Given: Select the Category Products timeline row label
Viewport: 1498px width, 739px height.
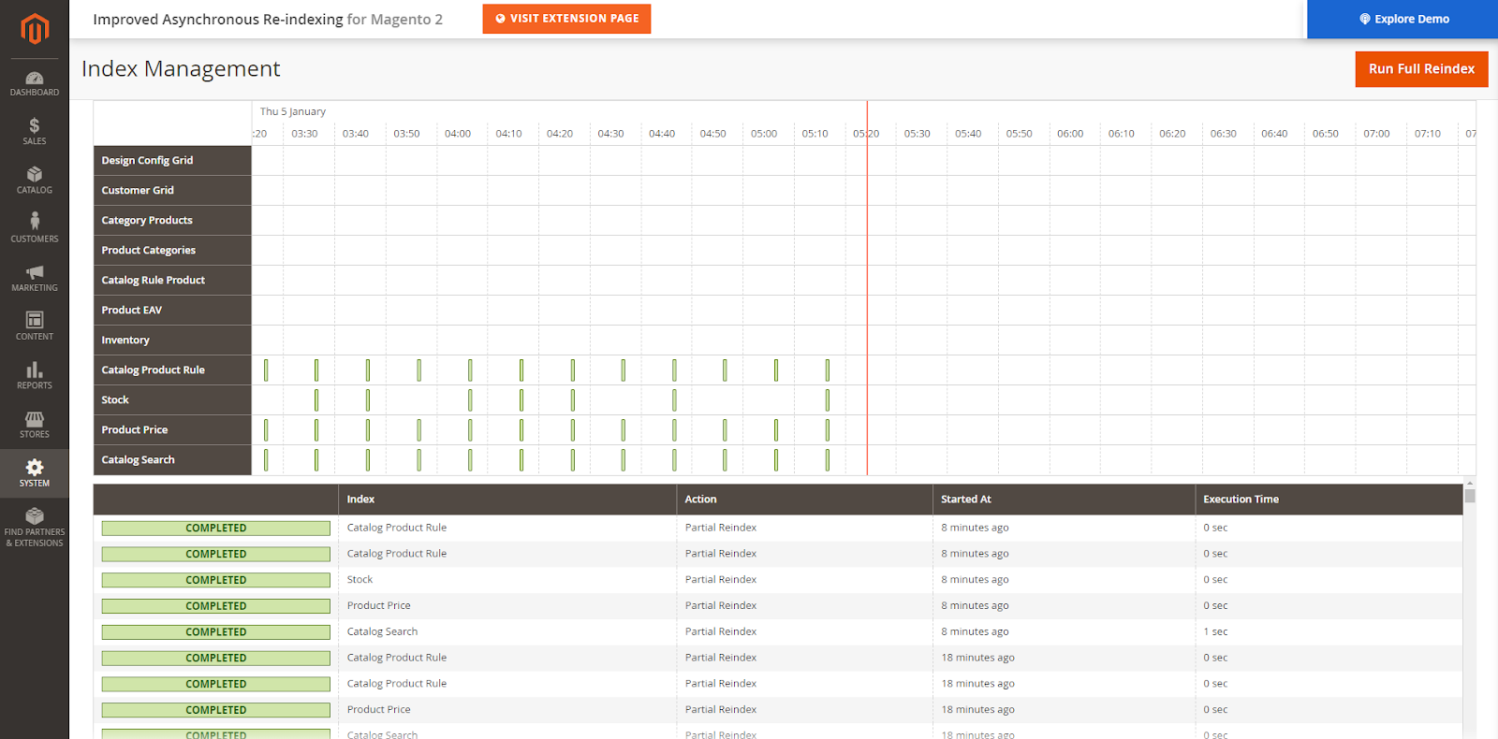Looking at the screenshot, I should pos(172,221).
